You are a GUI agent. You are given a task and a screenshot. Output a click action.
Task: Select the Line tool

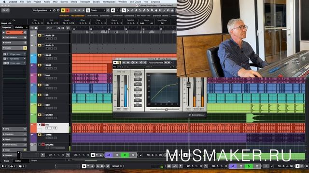coord(164,11)
